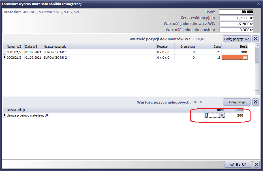Click the Wartość jednostkowa z WZ field
Image resolution: width=263 pixels, height=171 pixels.
pos(236,24)
